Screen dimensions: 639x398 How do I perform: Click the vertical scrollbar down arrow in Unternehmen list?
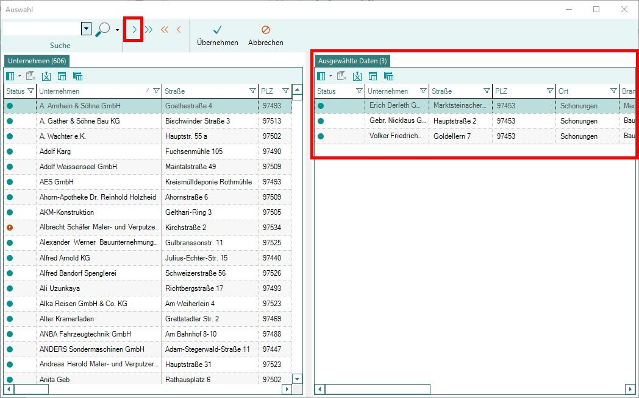pos(297,379)
